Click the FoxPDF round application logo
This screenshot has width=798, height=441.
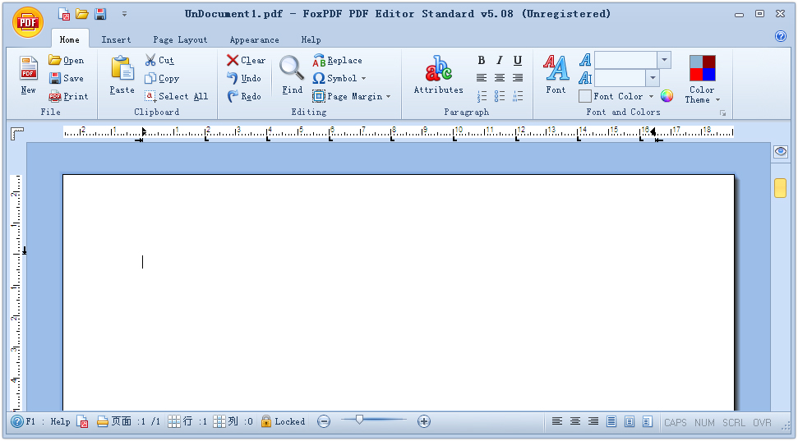(28, 22)
